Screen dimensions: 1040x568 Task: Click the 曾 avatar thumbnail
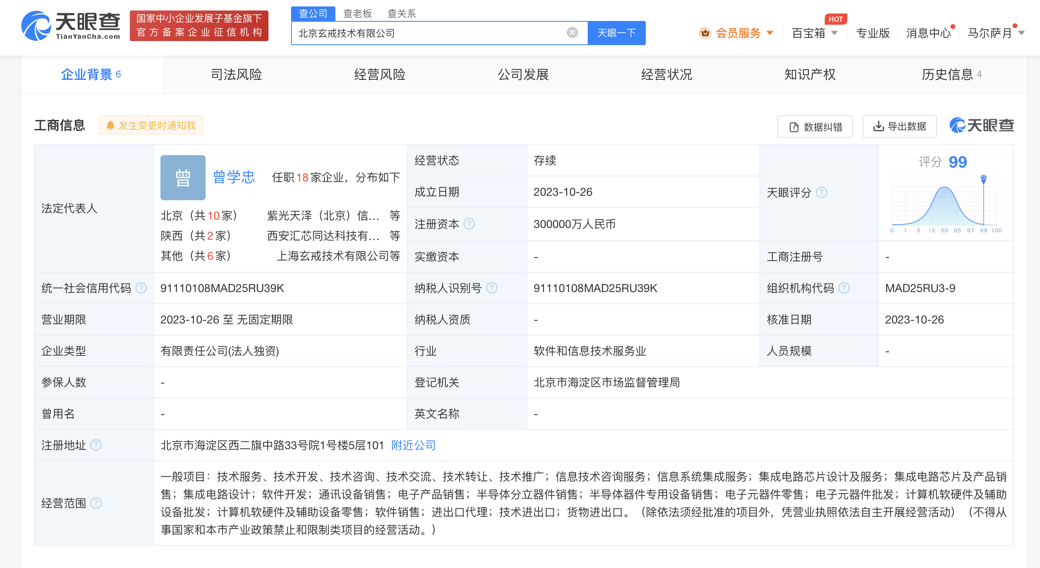183,178
